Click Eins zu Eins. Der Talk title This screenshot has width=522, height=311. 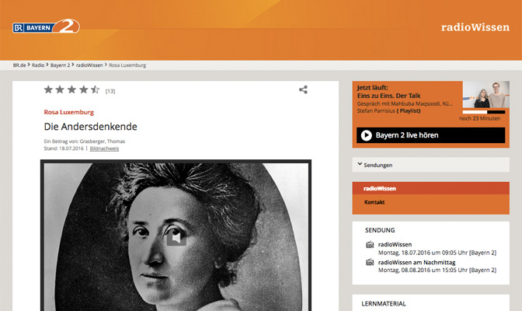(x=388, y=96)
